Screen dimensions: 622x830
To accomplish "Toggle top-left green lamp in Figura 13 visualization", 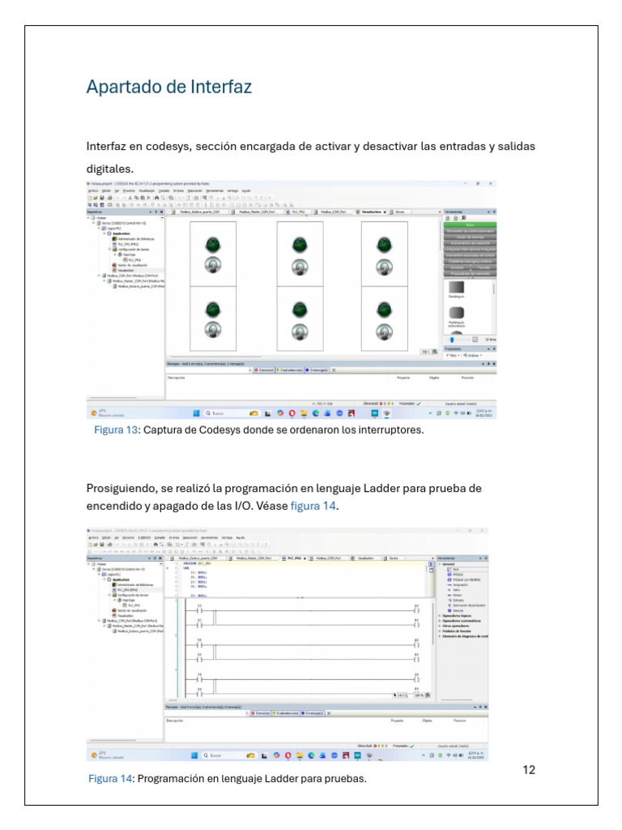I will (x=213, y=245).
